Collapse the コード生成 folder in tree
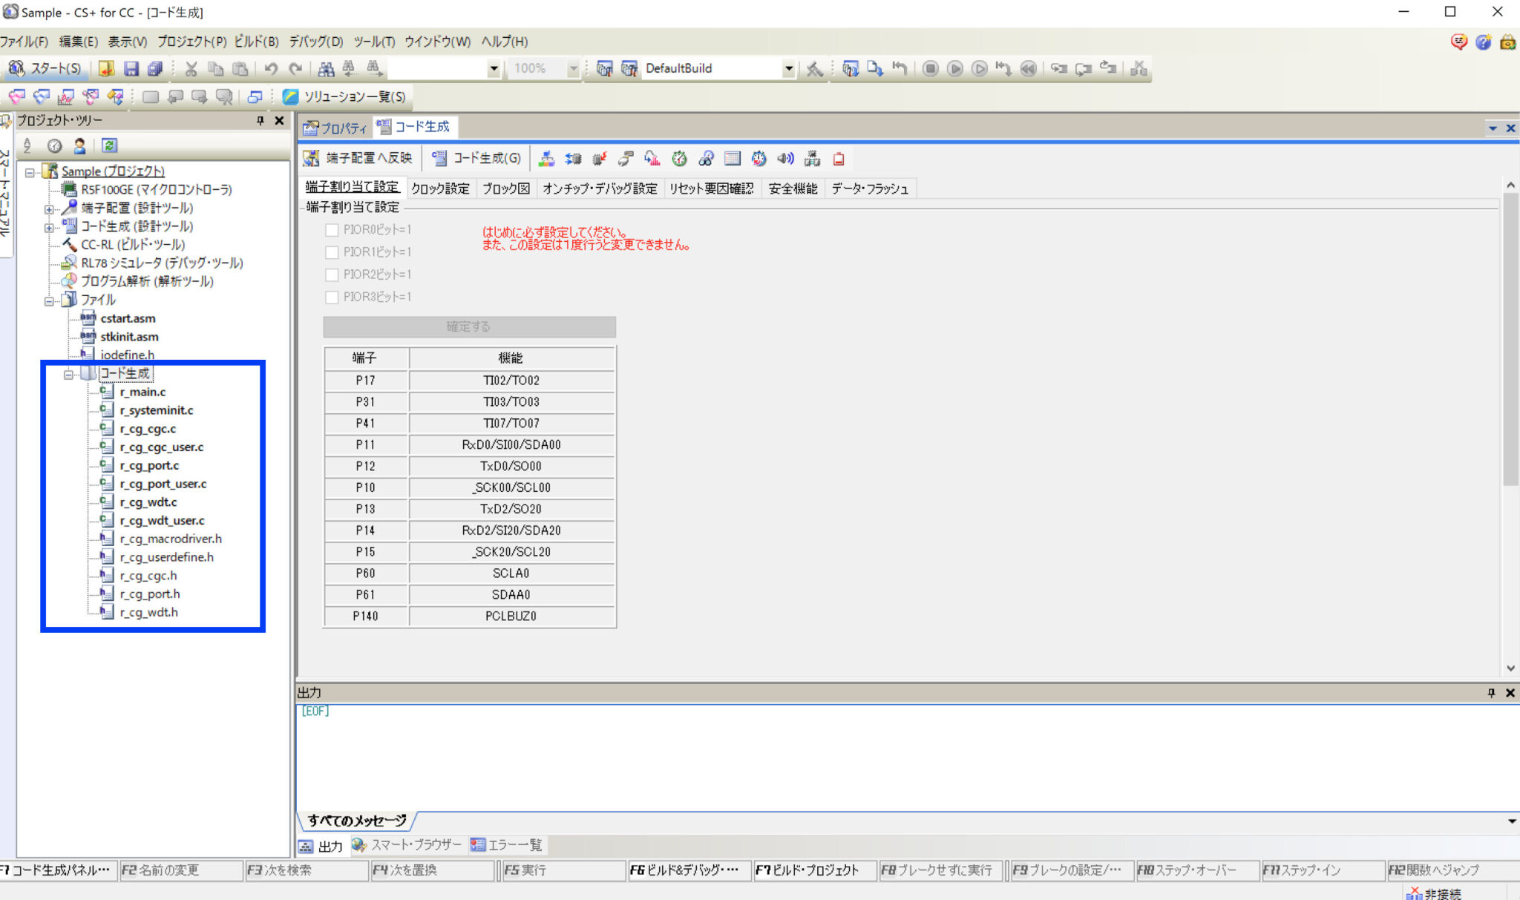 68,374
